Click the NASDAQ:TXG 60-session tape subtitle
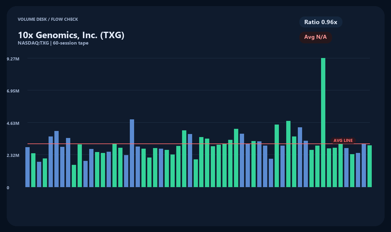 coord(53,43)
